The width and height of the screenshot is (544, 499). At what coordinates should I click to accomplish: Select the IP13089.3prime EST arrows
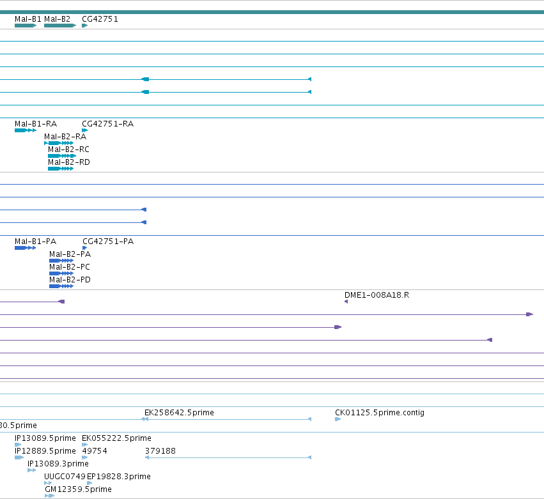31,470
